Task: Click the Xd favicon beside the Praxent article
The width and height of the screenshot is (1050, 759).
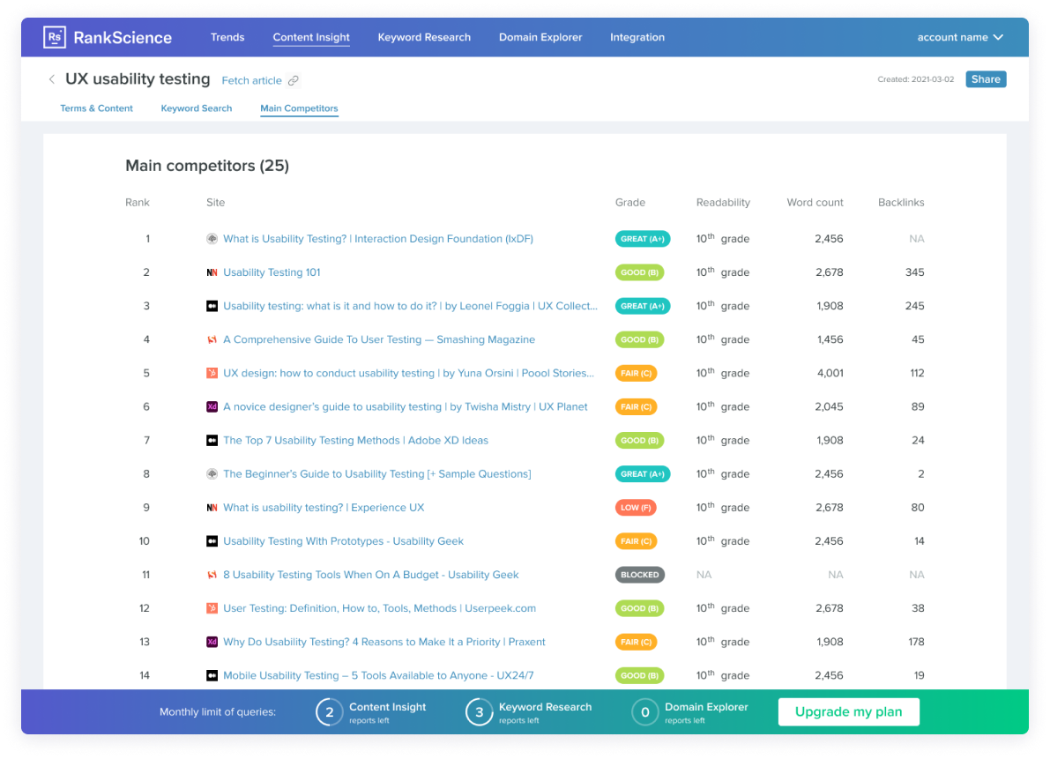Action: [x=211, y=642]
